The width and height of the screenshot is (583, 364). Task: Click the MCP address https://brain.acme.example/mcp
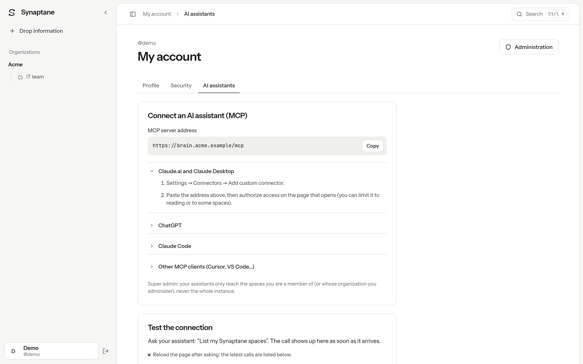pos(198,146)
